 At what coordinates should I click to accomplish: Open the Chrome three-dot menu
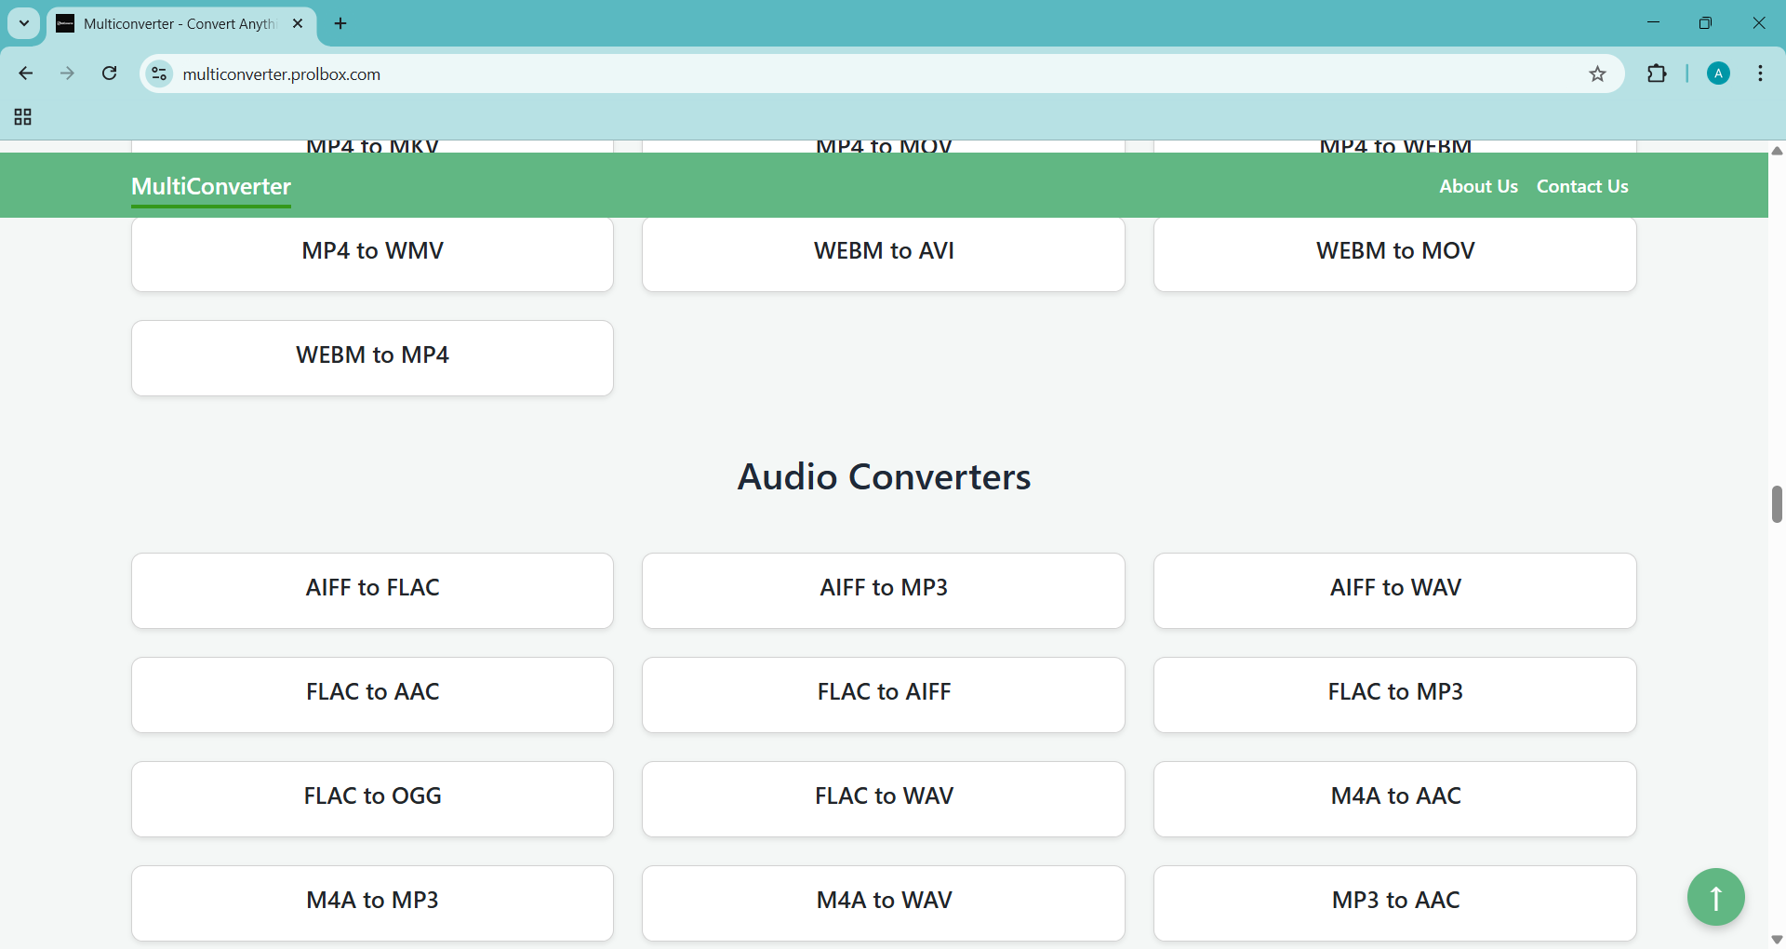1760,74
